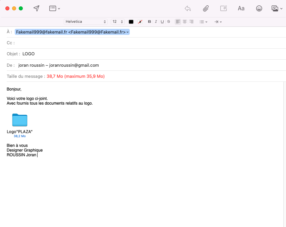Open the black text color swatch
This screenshot has height=227, width=286.
coord(131,22)
